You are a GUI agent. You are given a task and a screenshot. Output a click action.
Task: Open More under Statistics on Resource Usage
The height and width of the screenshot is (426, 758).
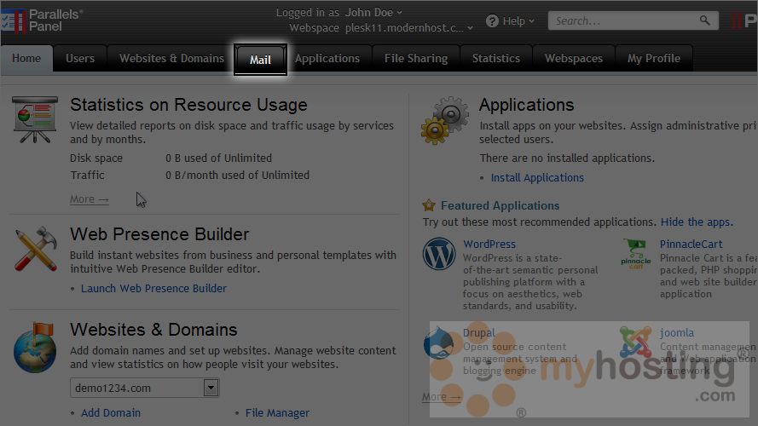click(90, 199)
